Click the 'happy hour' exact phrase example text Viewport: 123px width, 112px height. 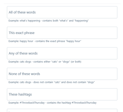(x=45, y=41)
